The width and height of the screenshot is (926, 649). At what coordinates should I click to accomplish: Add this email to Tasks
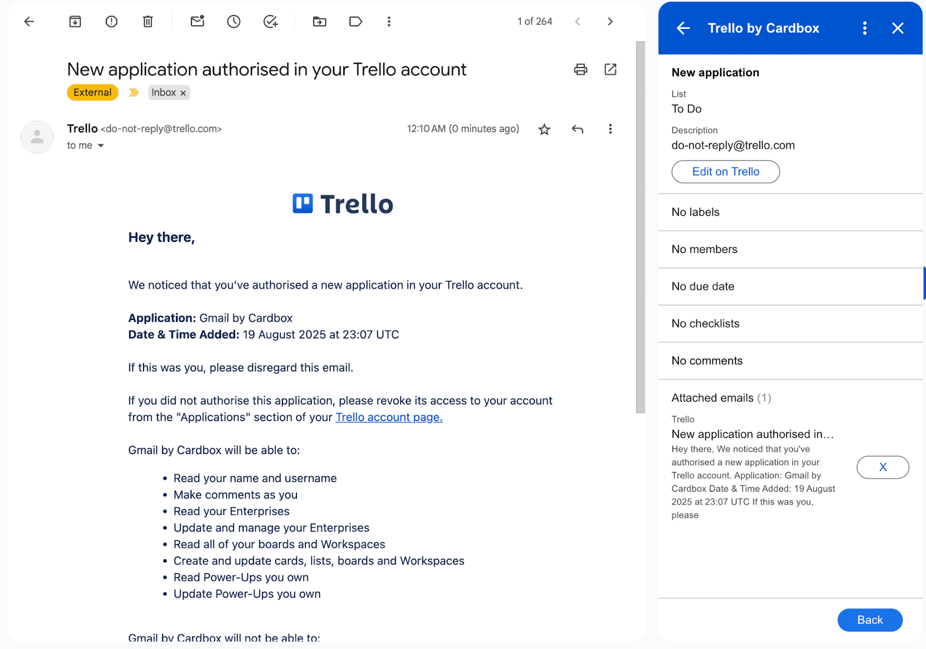270,22
